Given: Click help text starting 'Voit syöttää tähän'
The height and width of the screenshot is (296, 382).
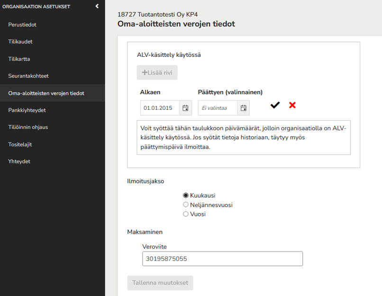Looking at the screenshot, I should (244, 137).
